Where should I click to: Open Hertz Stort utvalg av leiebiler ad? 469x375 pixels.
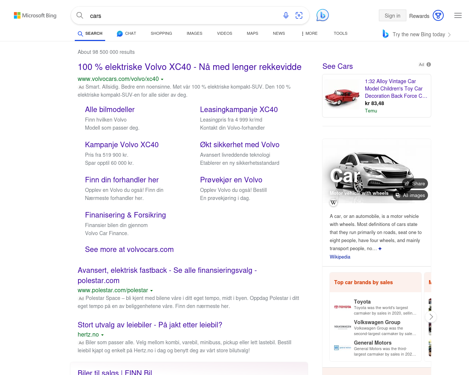150,325
